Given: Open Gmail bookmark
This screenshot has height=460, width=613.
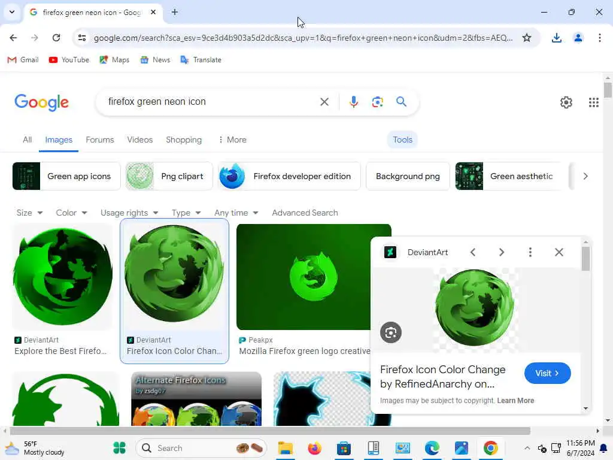Looking at the screenshot, I should [23, 60].
